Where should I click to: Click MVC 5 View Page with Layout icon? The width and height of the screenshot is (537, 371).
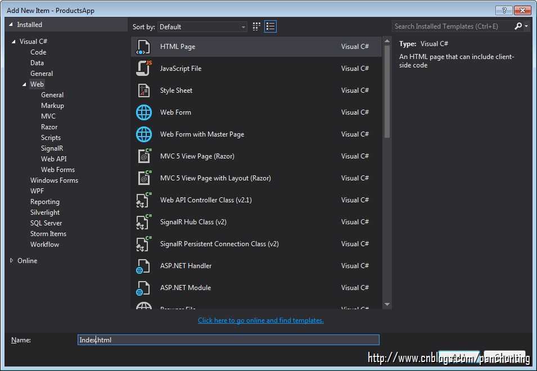(144, 178)
